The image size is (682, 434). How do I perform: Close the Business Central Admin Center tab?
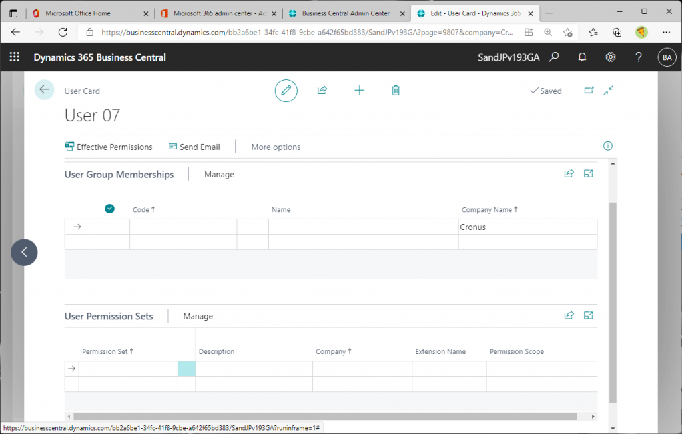click(x=402, y=13)
